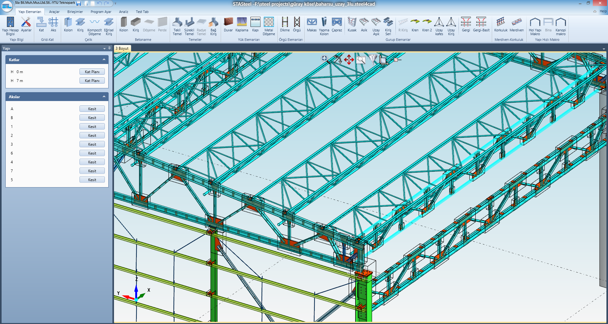
Task: Show Kesit for axis 7
Action: (x=92, y=171)
